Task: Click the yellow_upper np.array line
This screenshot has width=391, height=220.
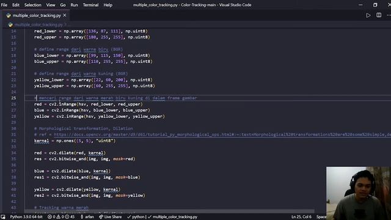Action: pyautogui.click(x=95, y=86)
